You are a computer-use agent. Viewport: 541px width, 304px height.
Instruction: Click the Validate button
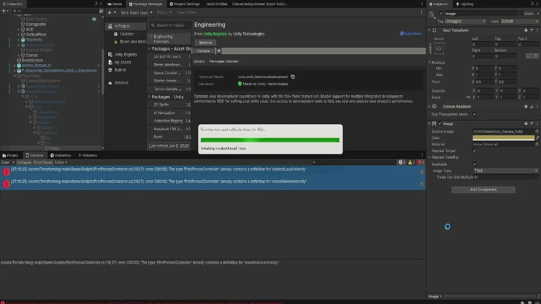point(204,51)
